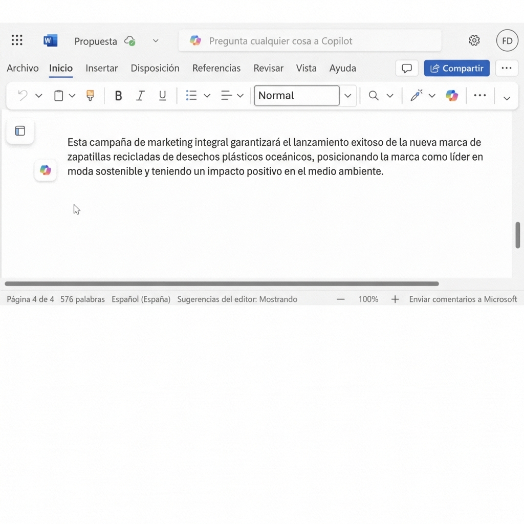This screenshot has width=524, height=524.
Task: Expand the alignment options dropdown
Action: [240, 95]
